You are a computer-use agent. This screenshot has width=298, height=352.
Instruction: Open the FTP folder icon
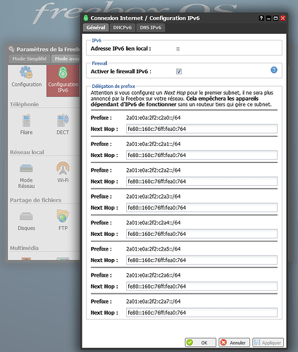tap(63, 215)
